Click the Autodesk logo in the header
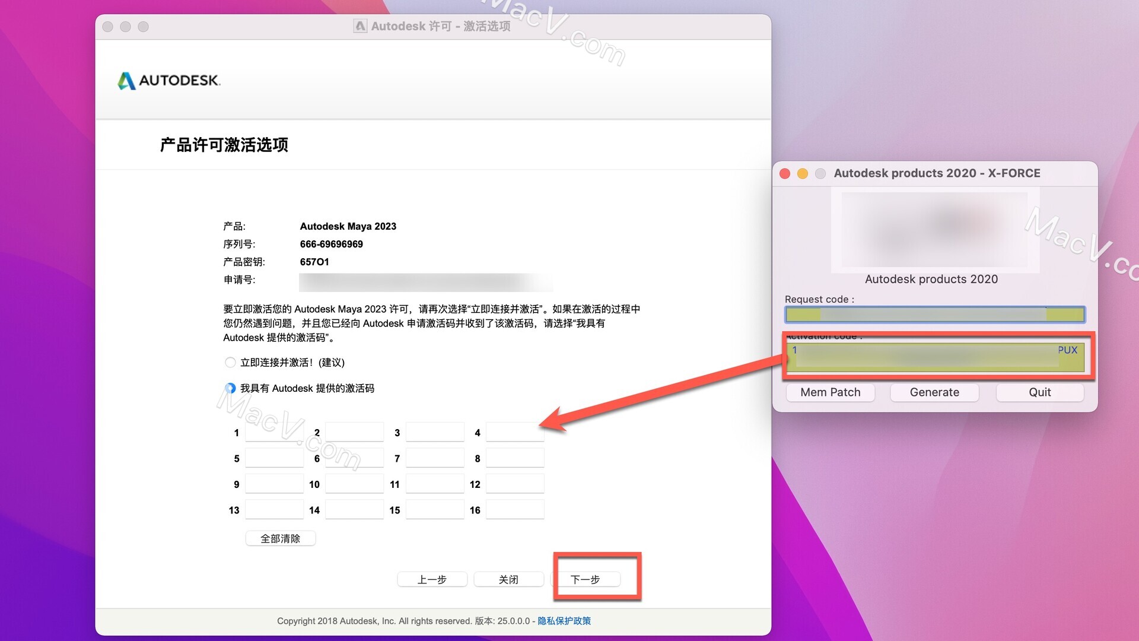Viewport: 1139px width, 641px height. pos(169,80)
